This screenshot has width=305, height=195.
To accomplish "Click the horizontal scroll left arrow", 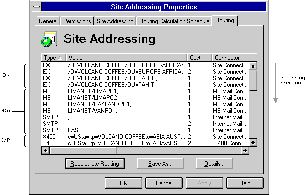I will pyautogui.click(x=45, y=150).
